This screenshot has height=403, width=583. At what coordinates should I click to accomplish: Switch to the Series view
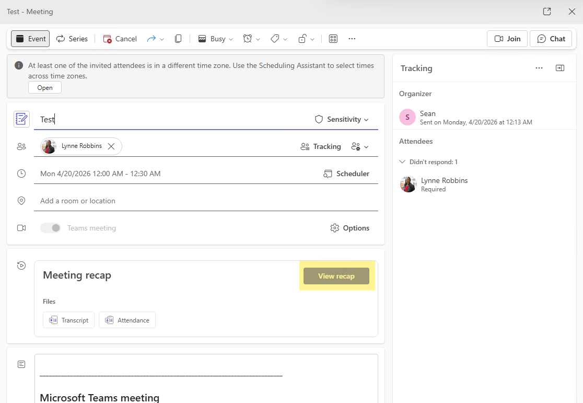coord(72,39)
